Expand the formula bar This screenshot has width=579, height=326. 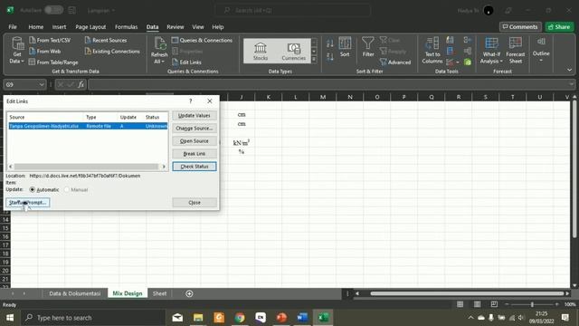(571, 84)
